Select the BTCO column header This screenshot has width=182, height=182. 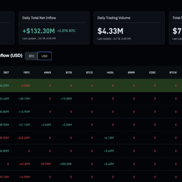tap(90, 72)
